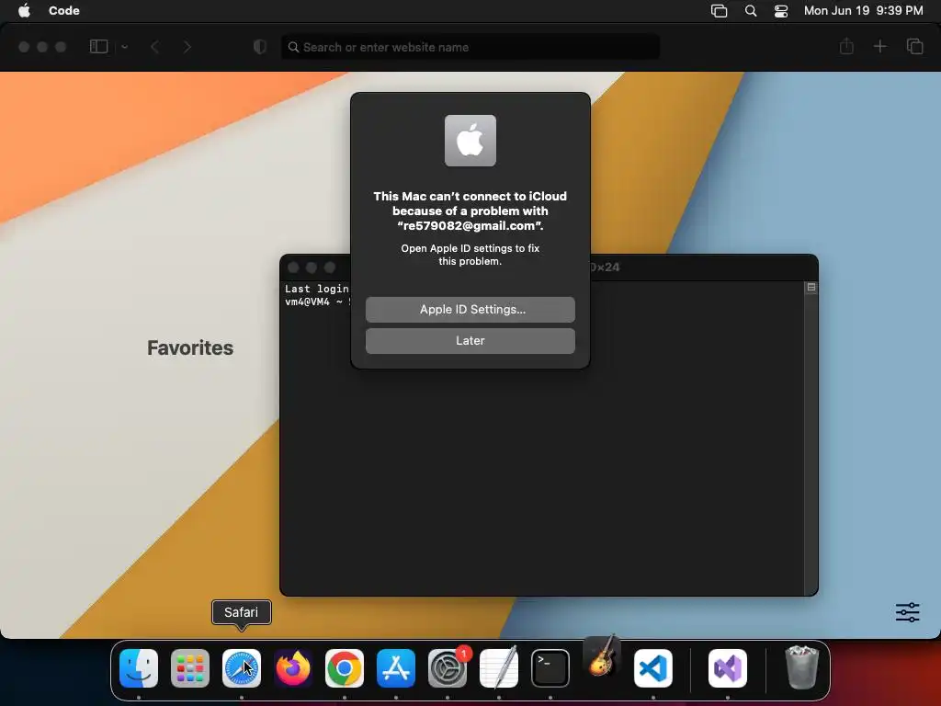
Task: Launch Firefox from the Dock
Action: pos(293,667)
